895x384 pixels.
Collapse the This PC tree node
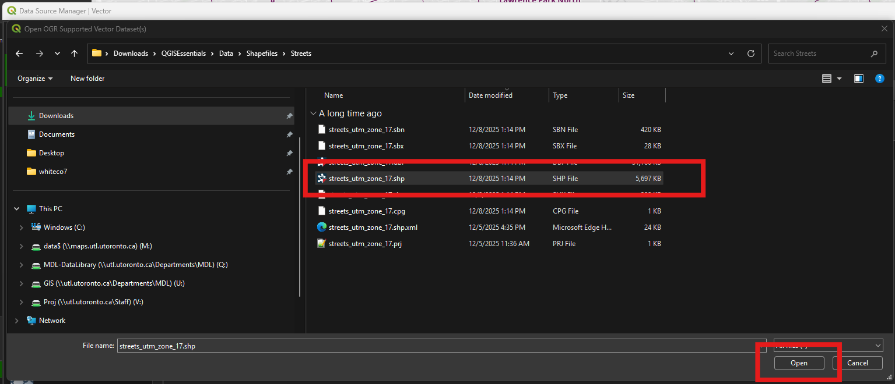click(16, 209)
